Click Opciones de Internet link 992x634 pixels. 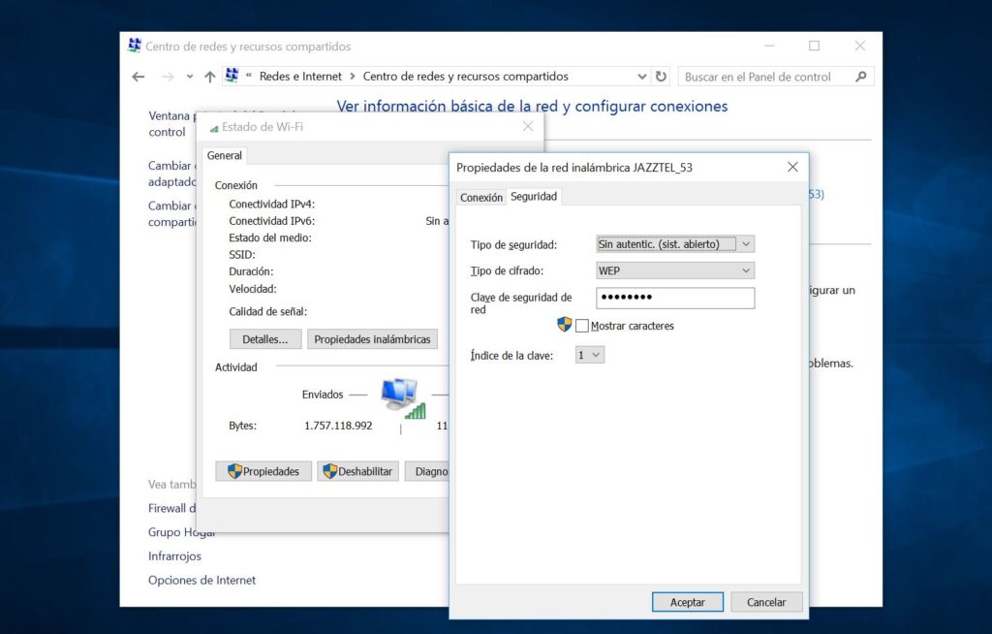pyautogui.click(x=201, y=580)
